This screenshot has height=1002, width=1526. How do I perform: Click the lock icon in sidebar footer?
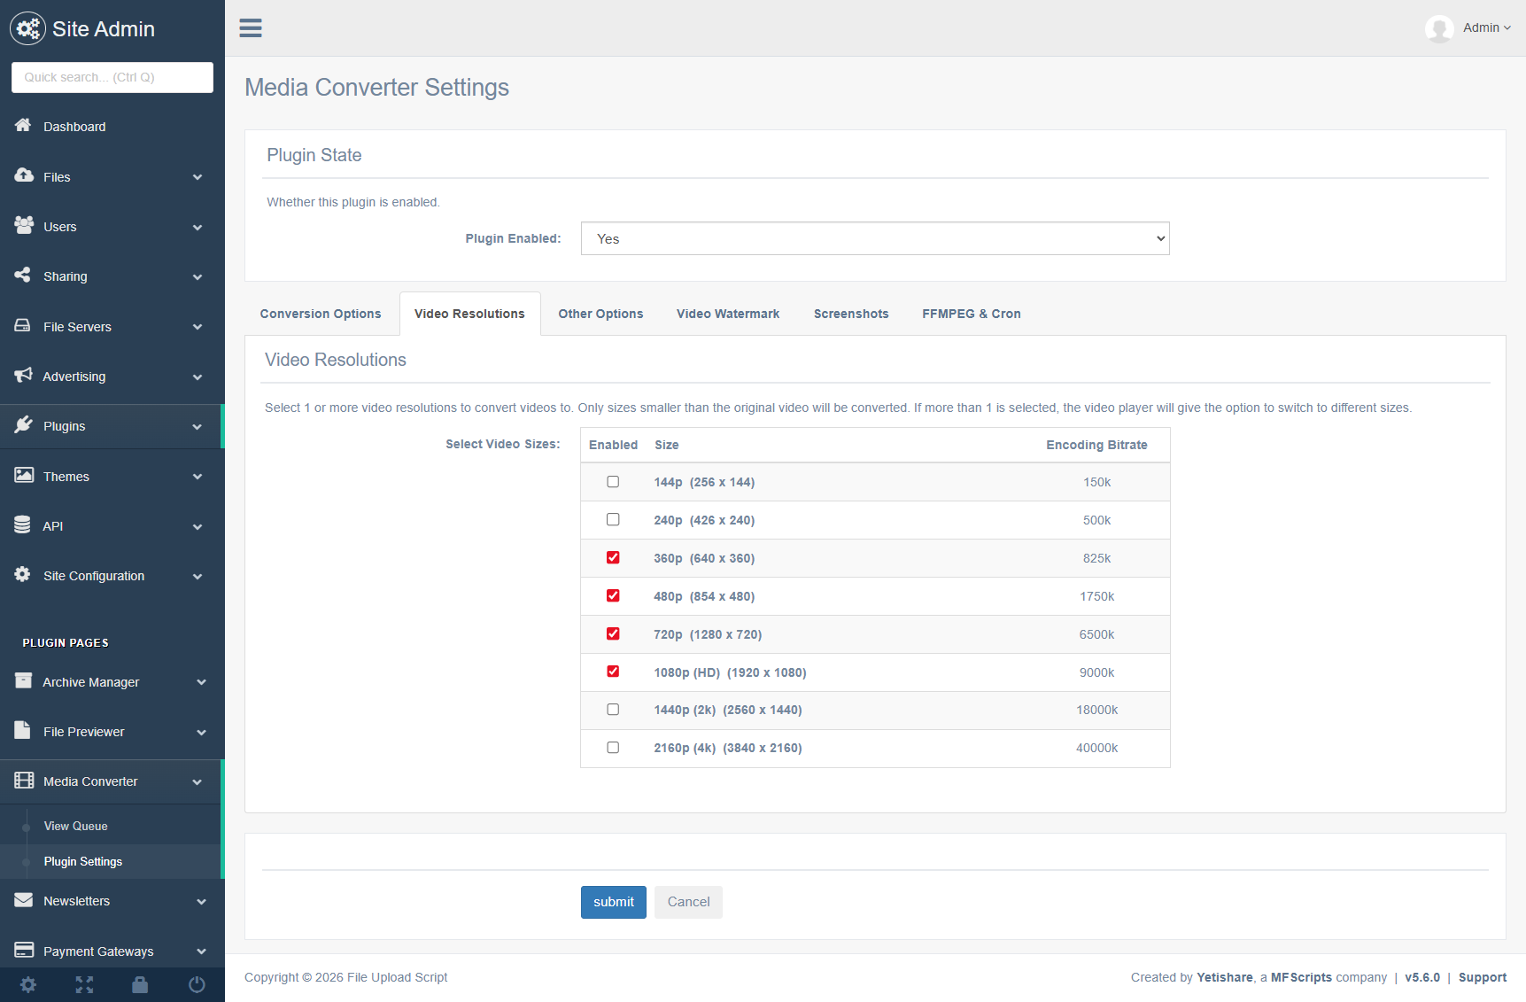[140, 984]
